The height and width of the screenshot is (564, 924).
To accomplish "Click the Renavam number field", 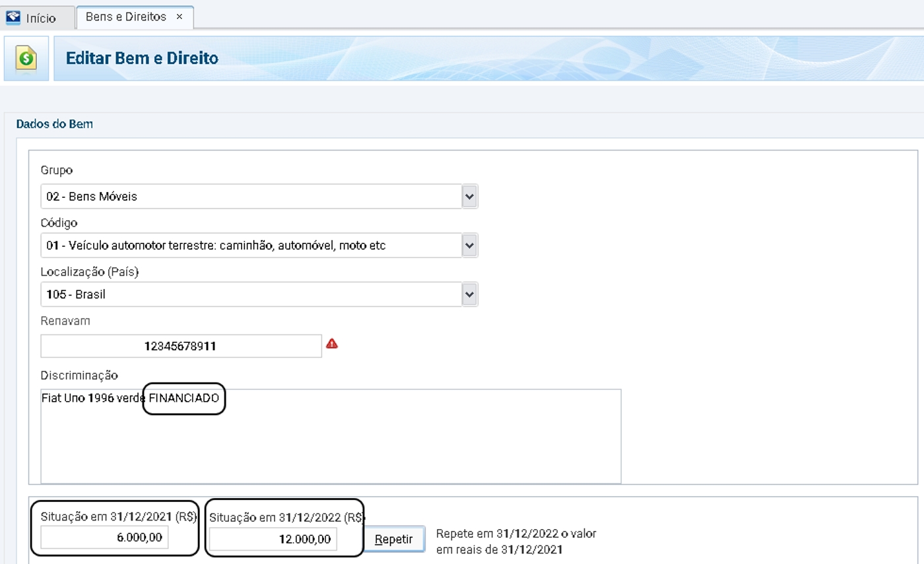I will pos(181,346).
